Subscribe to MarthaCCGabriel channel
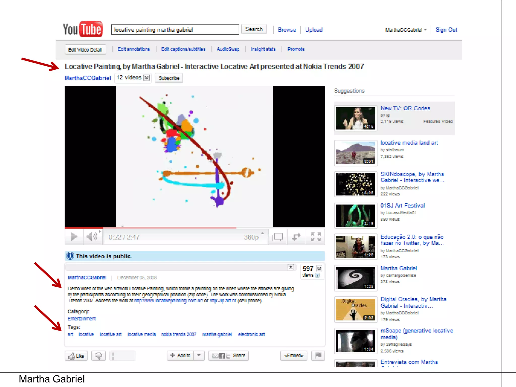Screen dimensions: 516x387 tap(169, 78)
